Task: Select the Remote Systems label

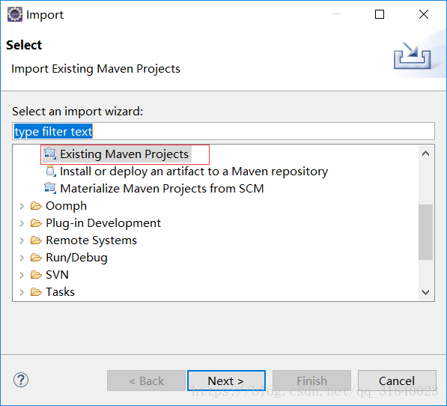Action: 91,240
